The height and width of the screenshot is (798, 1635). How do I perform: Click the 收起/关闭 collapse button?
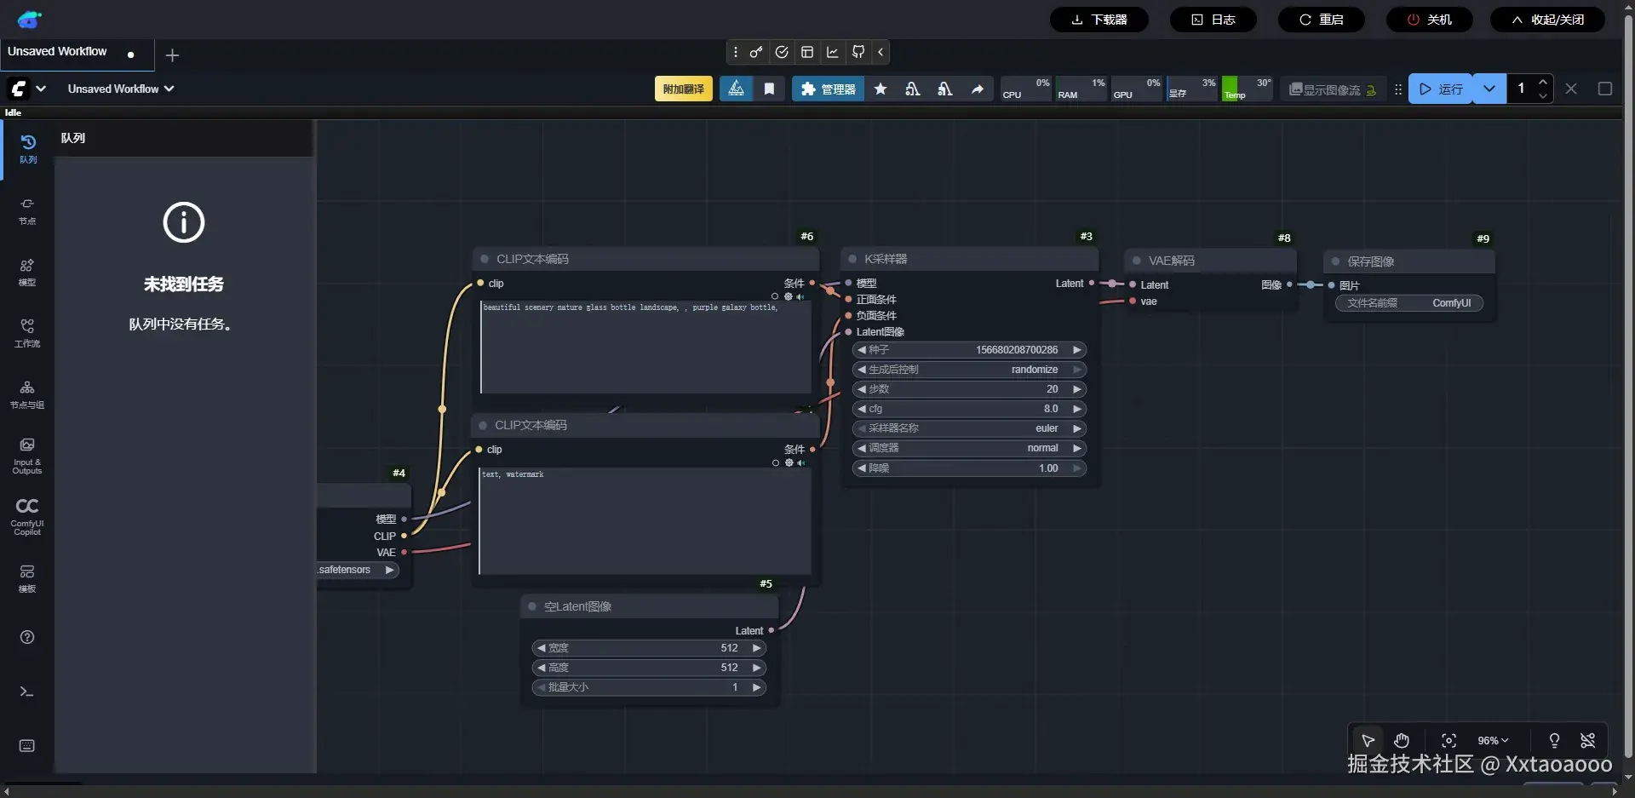pos(1547,20)
